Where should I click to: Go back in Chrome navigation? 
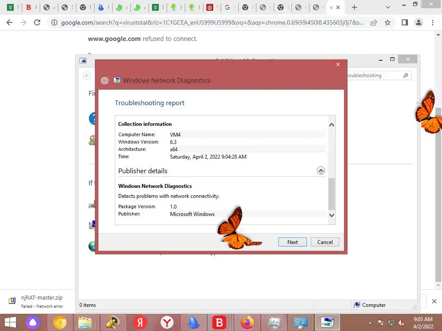[9, 22]
